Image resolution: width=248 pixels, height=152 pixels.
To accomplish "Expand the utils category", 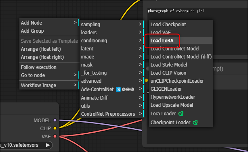I will point(111,106).
